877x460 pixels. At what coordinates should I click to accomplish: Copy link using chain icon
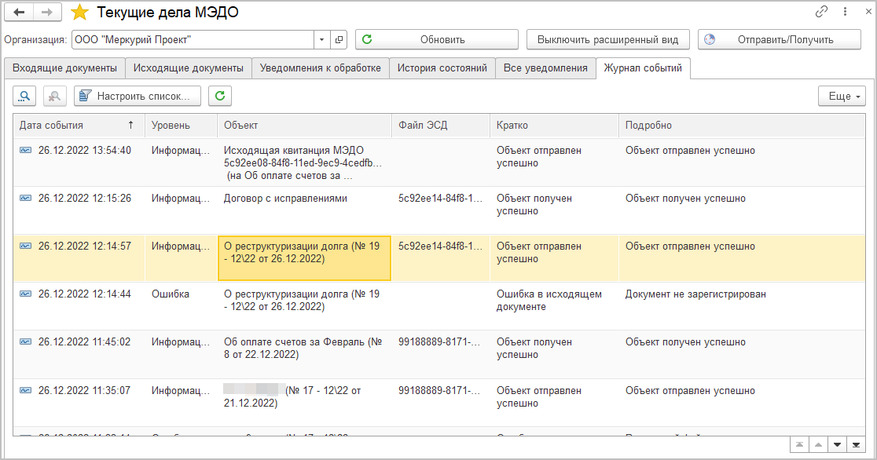coord(821,12)
